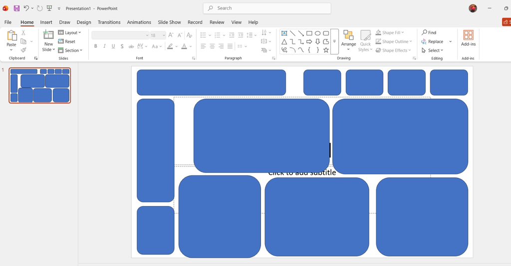Click the Replace button
511x266 pixels.
pos(432,42)
